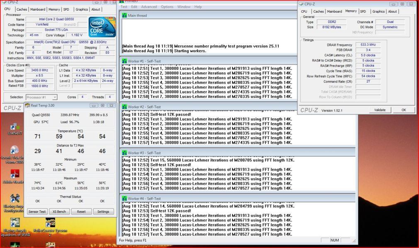The height and width of the screenshot is (248, 419).
Task: Open Blazing Angels Konfiguration shortcut
Action: pyautogui.click(x=13, y=203)
